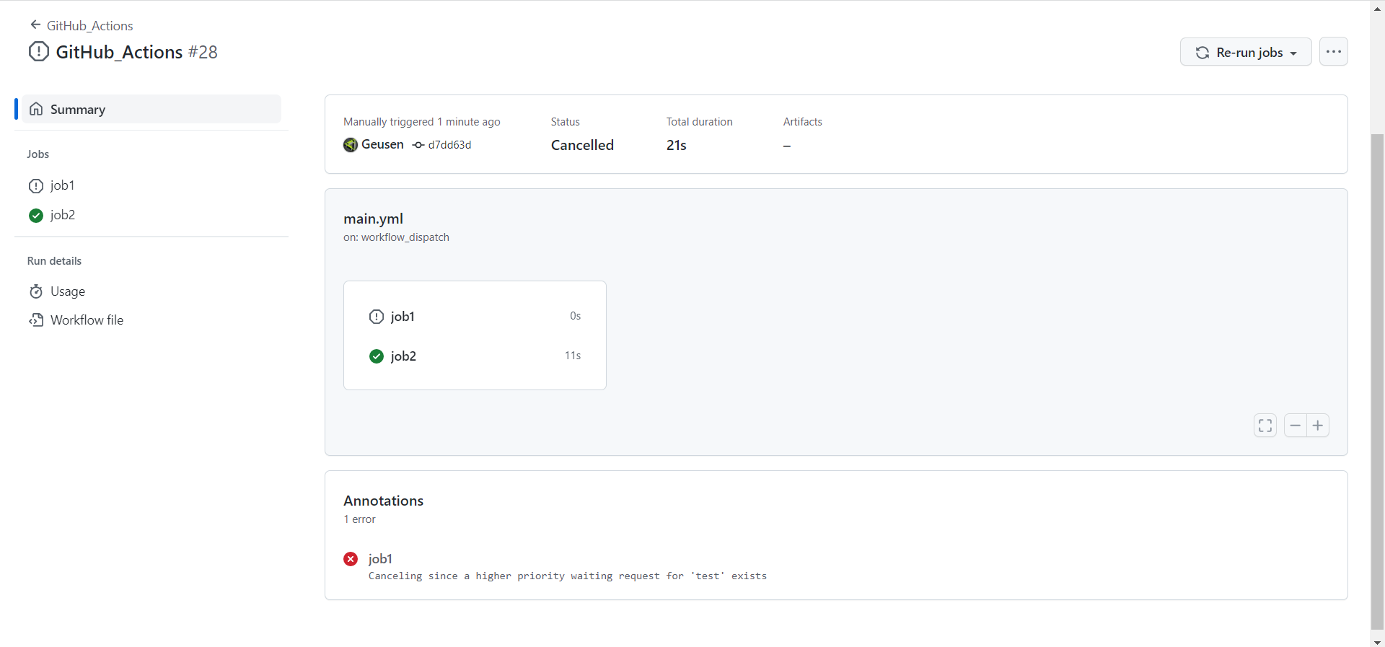Click the Total duration label
1385x647 pixels.
(x=700, y=122)
